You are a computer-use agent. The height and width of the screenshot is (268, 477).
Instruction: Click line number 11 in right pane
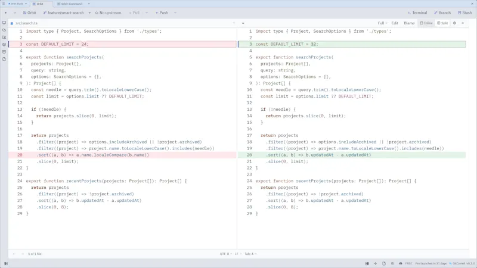(x=249, y=96)
